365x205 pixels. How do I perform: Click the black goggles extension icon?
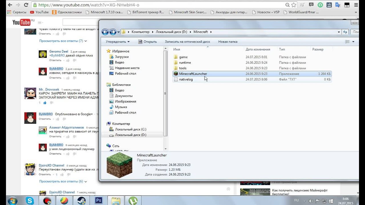click(x=347, y=5)
